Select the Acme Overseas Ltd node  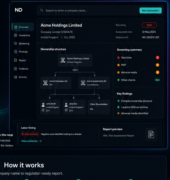(x=56, y=83)
